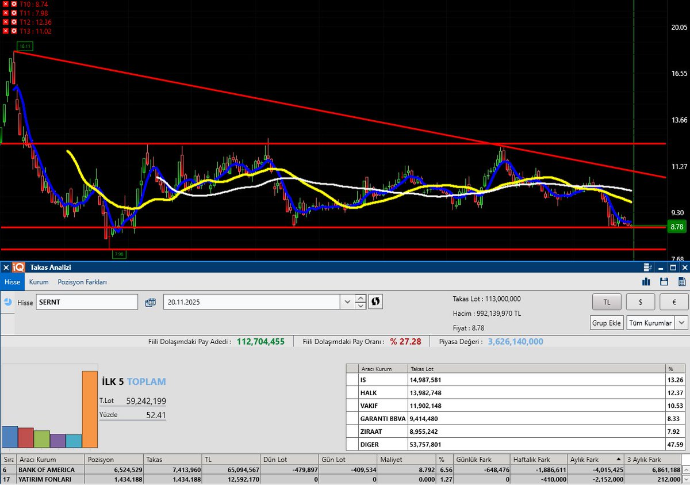The width and height of the screenshot is (690, 485).
Task: Toggle visibility circle for T13 line
Action: pos(14,31)
